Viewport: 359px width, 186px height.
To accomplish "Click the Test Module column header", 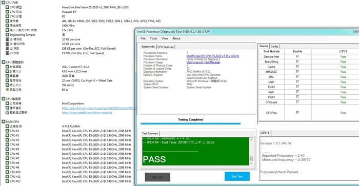I will [x=271, y=51].
